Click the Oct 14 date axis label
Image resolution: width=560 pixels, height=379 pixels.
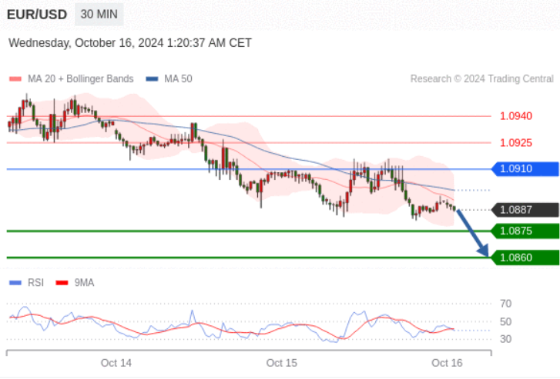(116, 362)
